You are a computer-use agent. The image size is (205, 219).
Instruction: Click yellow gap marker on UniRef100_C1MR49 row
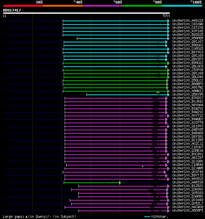tap(143, 166)
